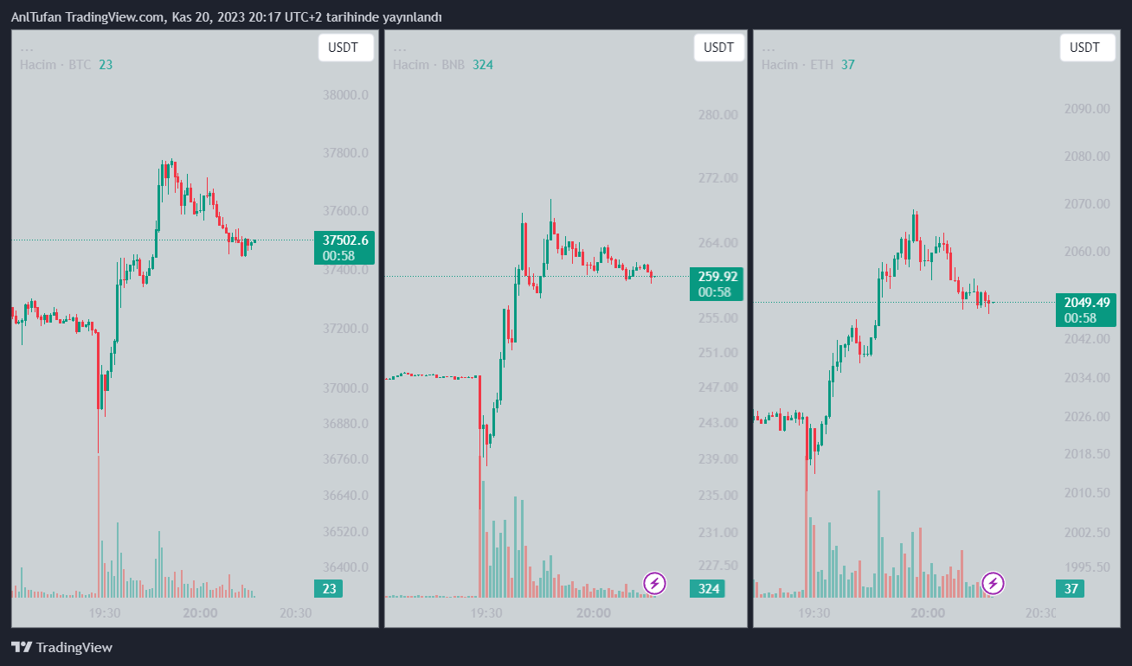Click the 37502.6 current price label
Image resolution: width=1132 pixels, height=666 pixels.
click(345, 240)
